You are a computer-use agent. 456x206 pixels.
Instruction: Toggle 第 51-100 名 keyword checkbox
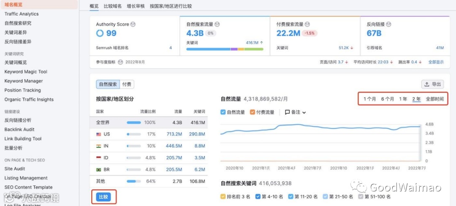361,196
